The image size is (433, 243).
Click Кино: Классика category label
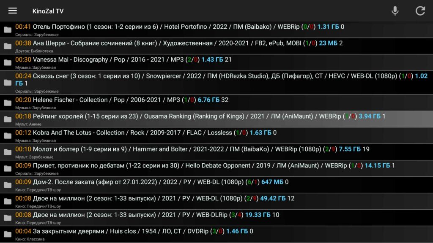point(30,239)
